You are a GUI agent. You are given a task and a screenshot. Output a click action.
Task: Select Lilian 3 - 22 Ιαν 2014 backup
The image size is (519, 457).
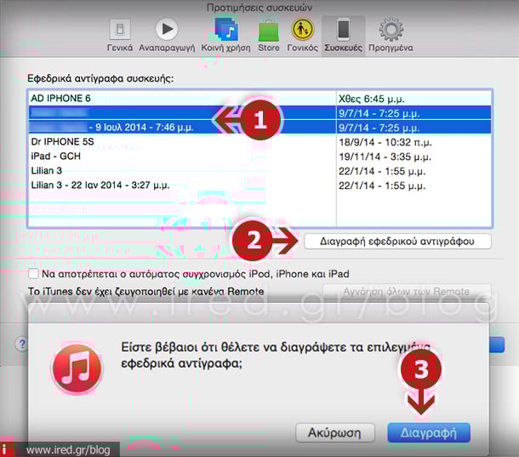tap(259, 186)
